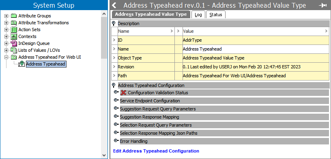Click the back arrow in title bar
331x159 pixels.
(x=114, y=5)
